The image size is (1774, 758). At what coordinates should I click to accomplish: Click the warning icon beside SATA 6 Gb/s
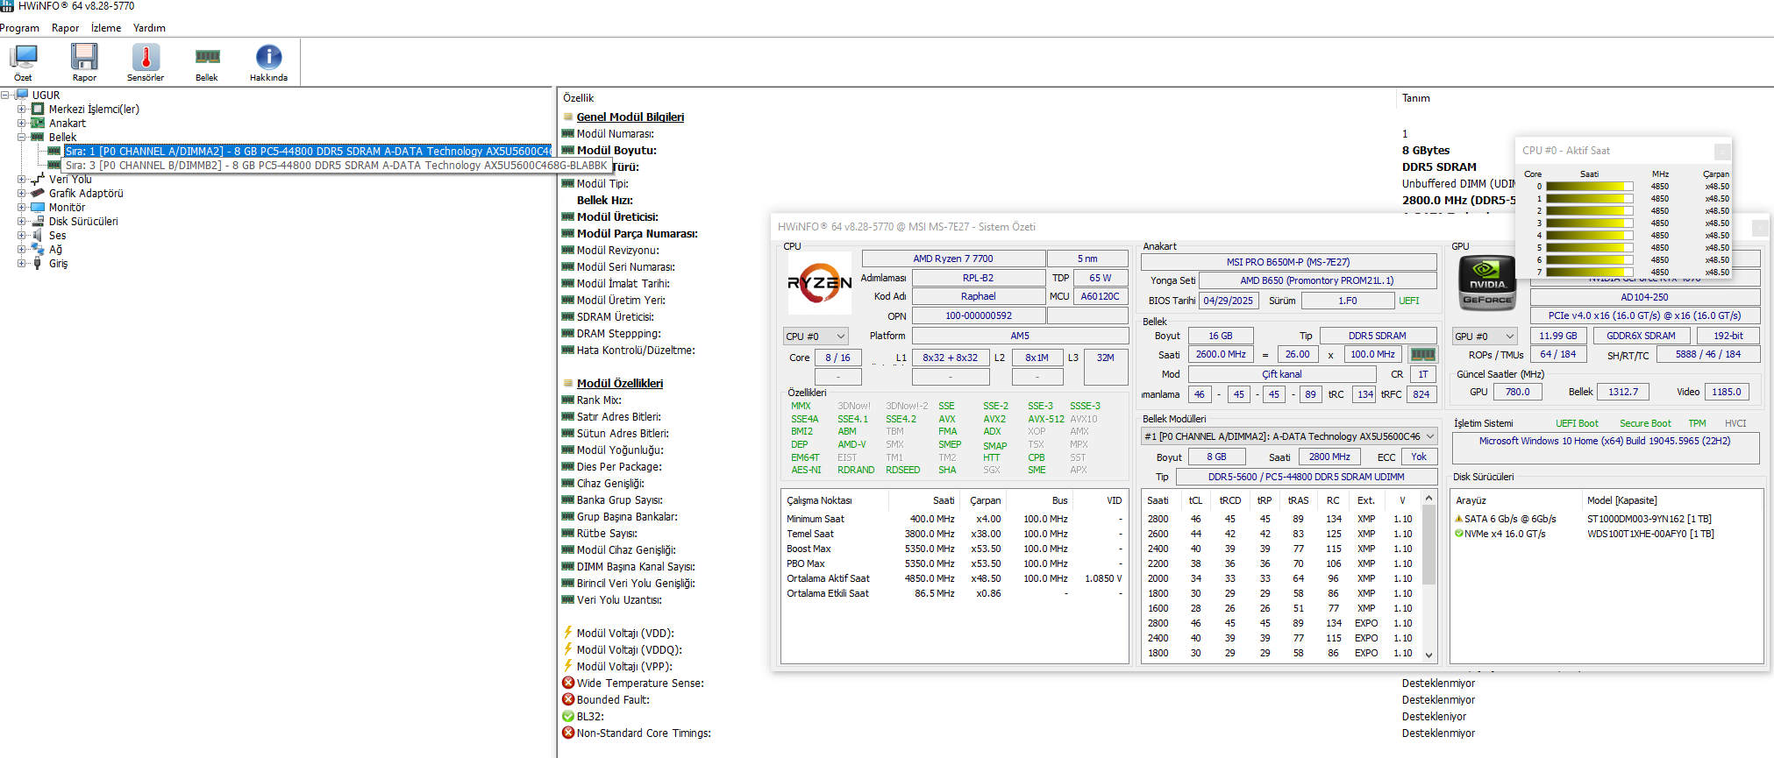[1458, 519]
